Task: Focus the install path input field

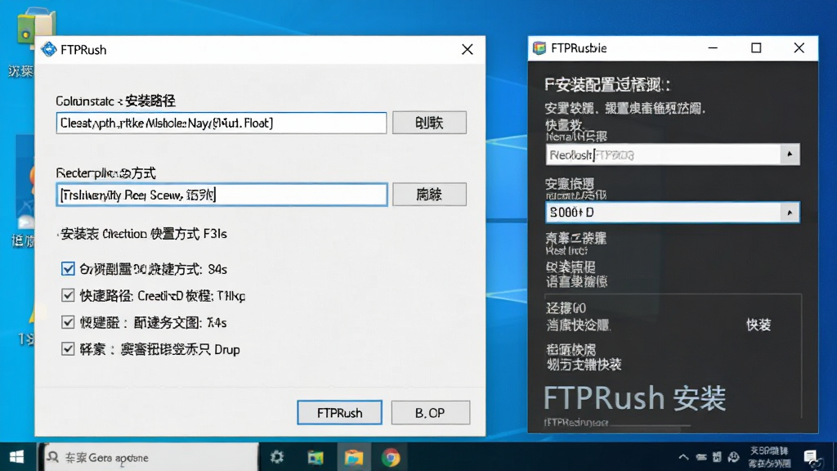Action: coord(222,123)
